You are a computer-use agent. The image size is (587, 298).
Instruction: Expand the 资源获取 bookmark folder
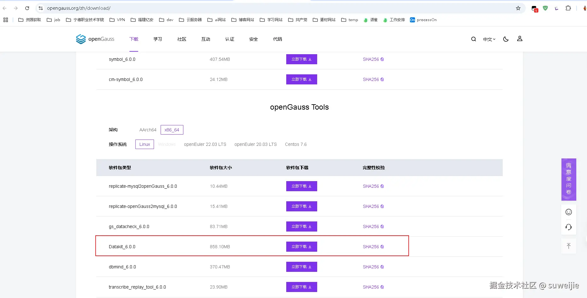coord(30,20)
